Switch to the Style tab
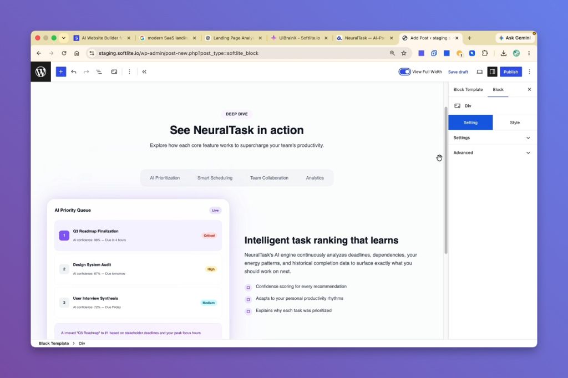 [x=515, y=122]
